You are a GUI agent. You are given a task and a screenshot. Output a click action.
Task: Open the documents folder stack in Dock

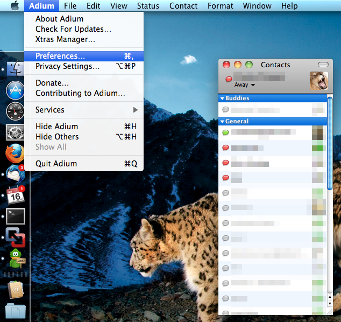coord(15,311)
